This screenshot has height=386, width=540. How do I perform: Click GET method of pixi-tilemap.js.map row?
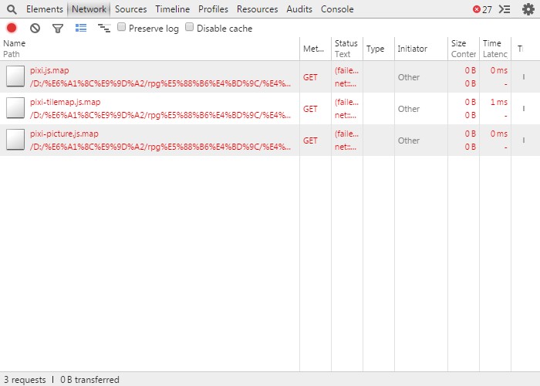coord(310,109)
